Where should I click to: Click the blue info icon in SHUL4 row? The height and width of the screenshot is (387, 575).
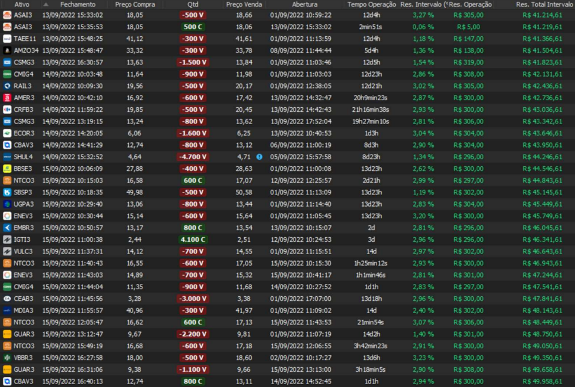tap(259, 157)
